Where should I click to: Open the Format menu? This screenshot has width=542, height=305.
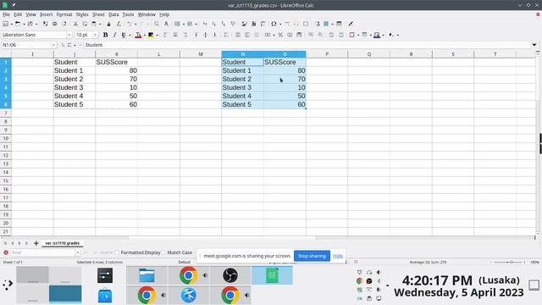click(x=64, y=14)
